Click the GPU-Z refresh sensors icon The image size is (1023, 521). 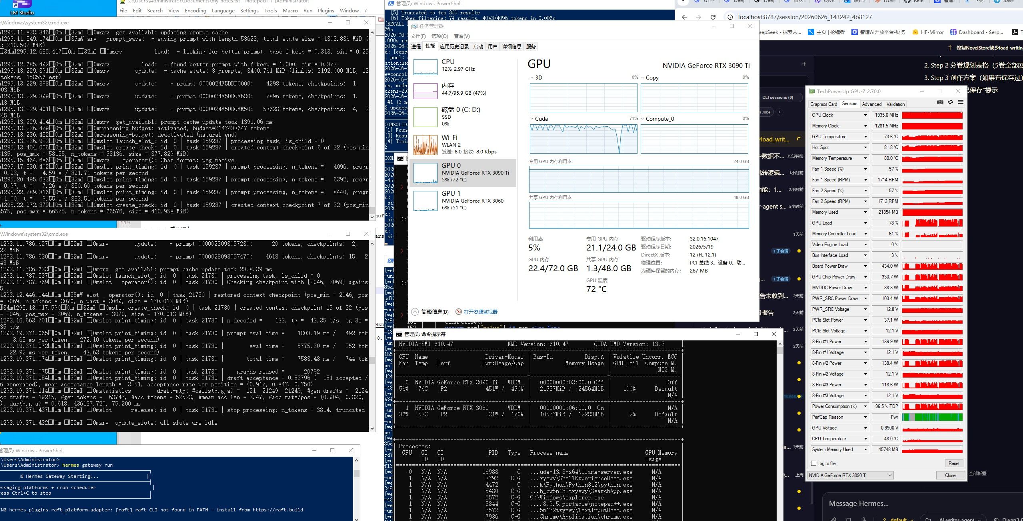pos(951,102)
